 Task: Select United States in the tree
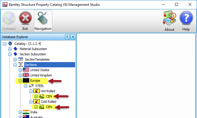pos(40,70)
